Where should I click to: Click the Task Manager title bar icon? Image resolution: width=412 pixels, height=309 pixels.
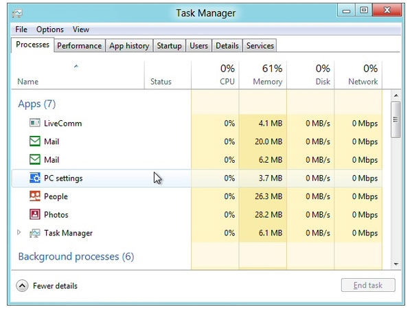tap(17, 13)
